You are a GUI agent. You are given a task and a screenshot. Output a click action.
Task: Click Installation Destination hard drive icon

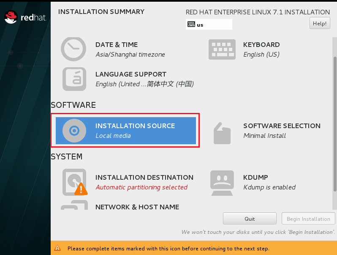(x=74, y=182)
